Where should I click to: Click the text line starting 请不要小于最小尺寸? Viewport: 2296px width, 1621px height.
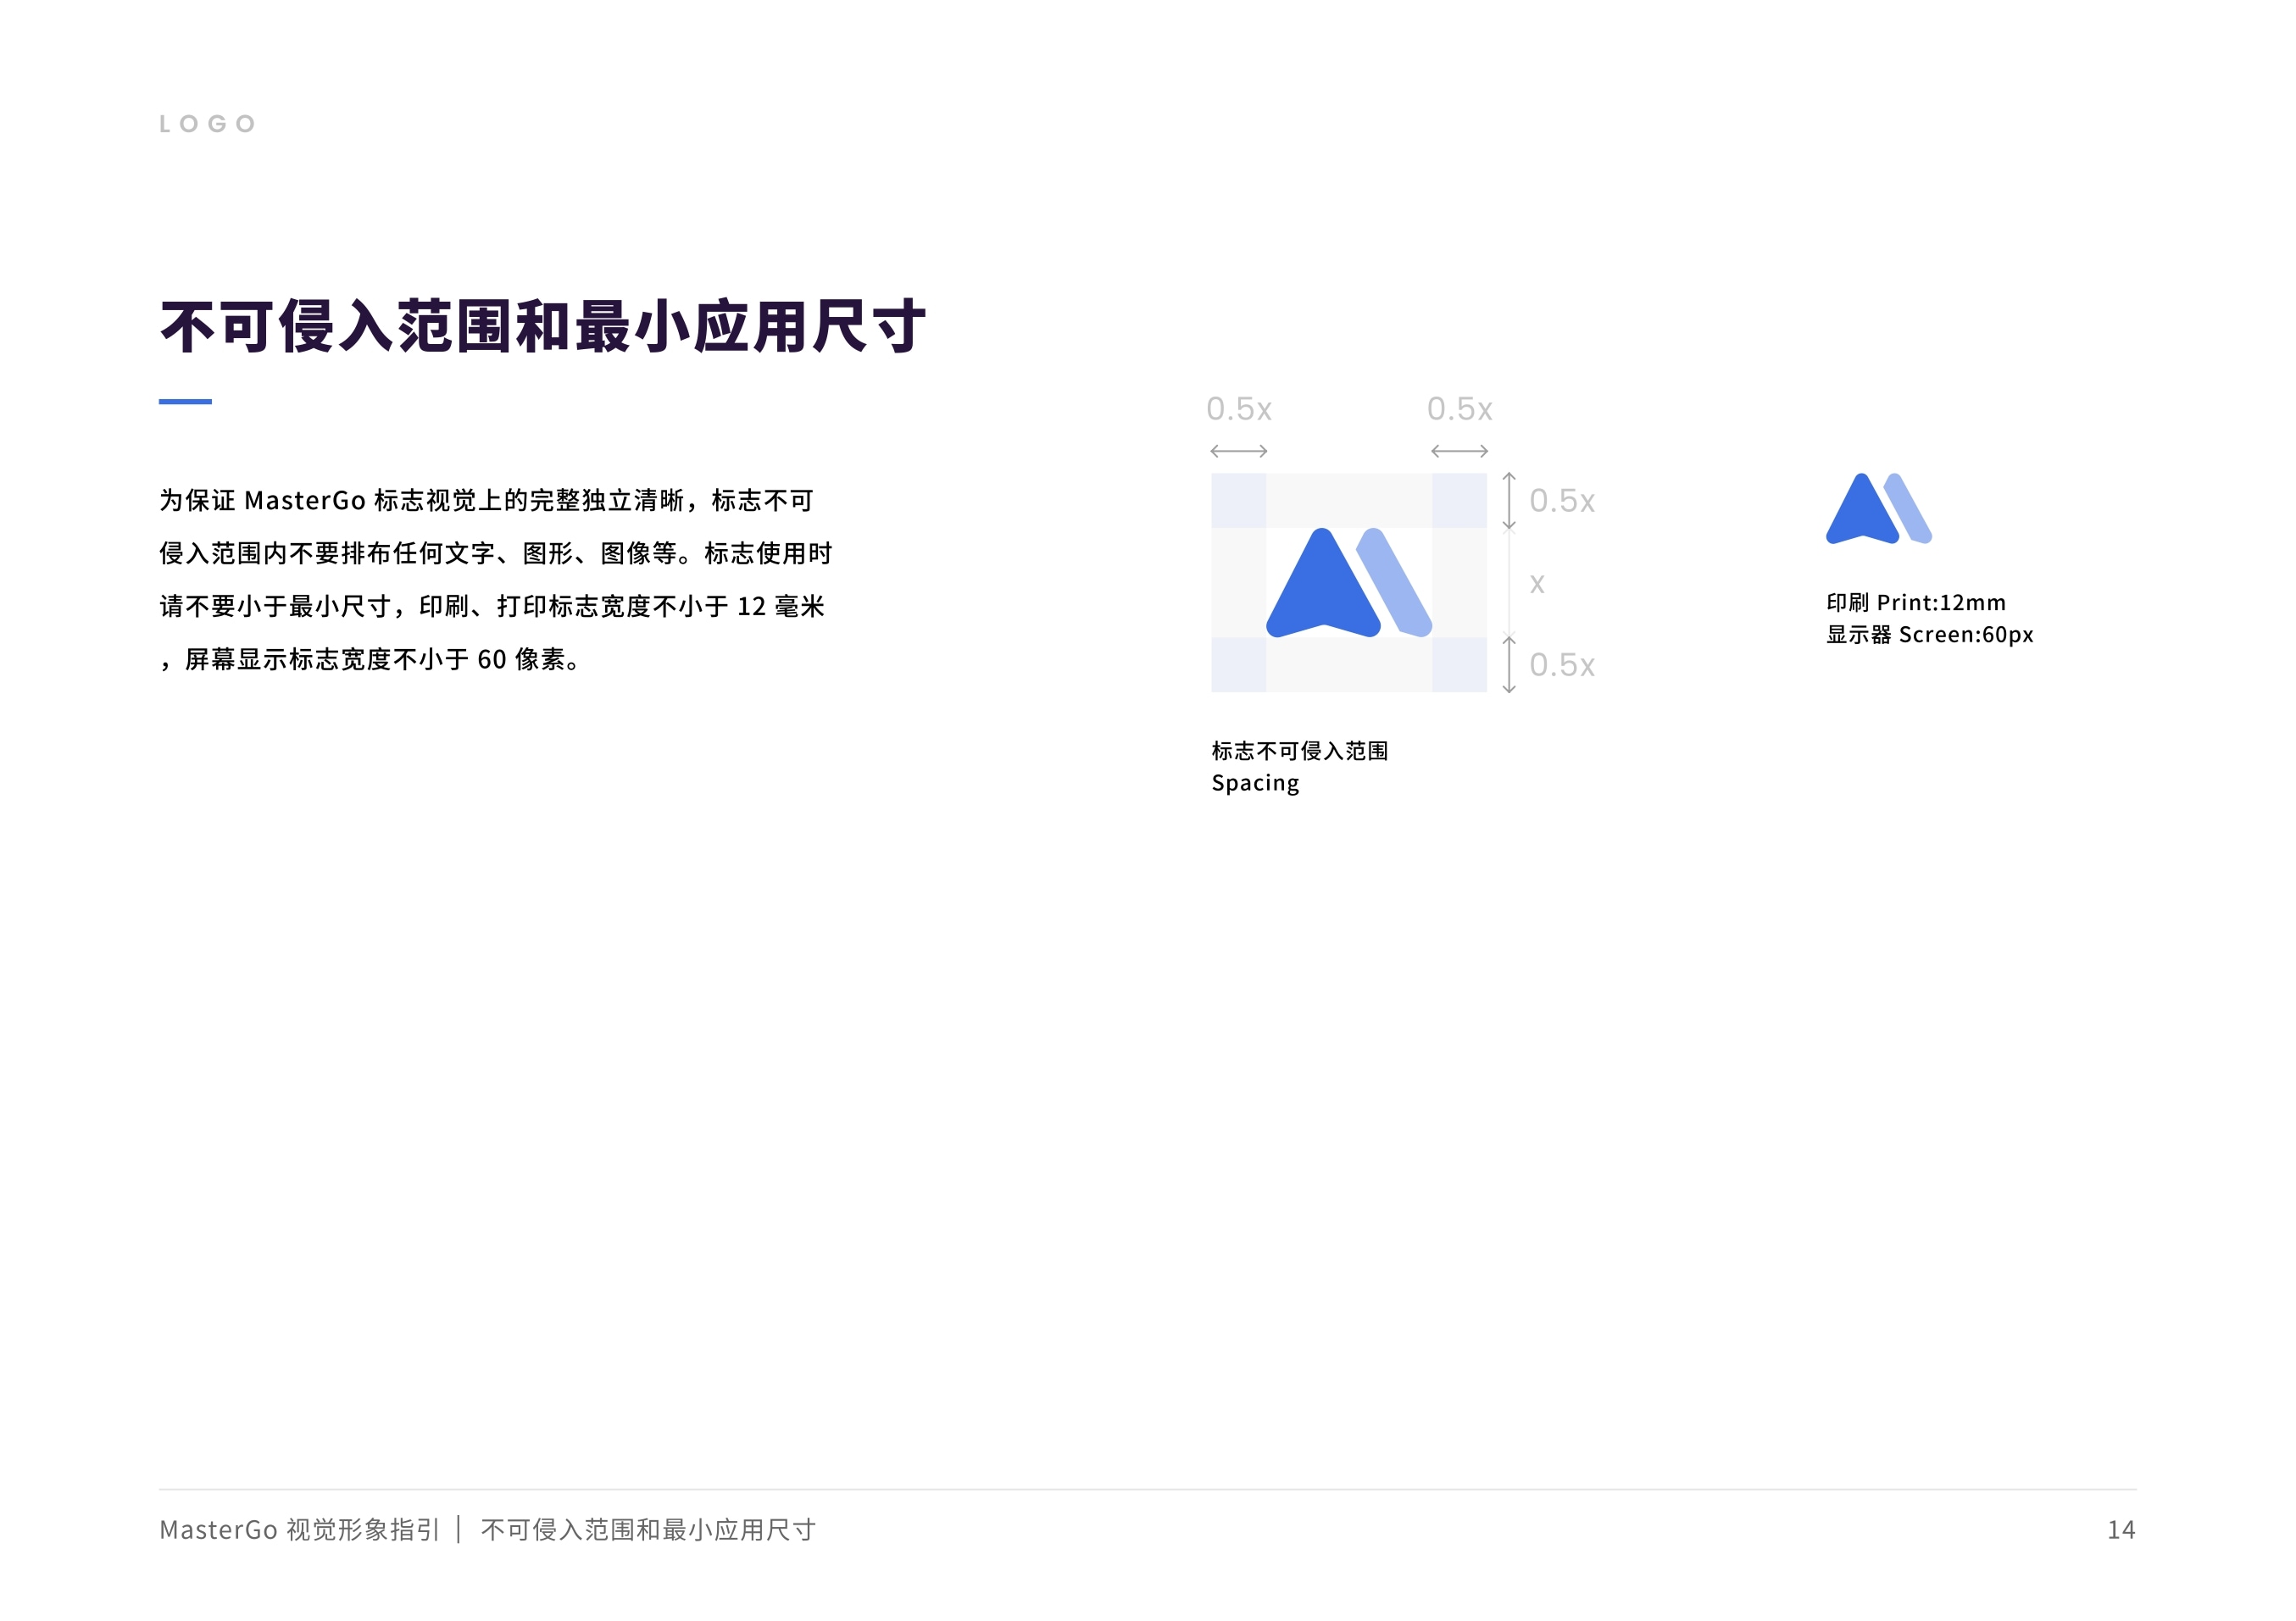[492, 606]
